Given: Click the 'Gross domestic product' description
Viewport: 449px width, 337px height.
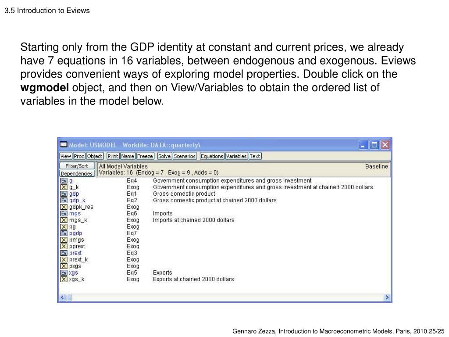Looking at the screenshot, I should (184, 194).
